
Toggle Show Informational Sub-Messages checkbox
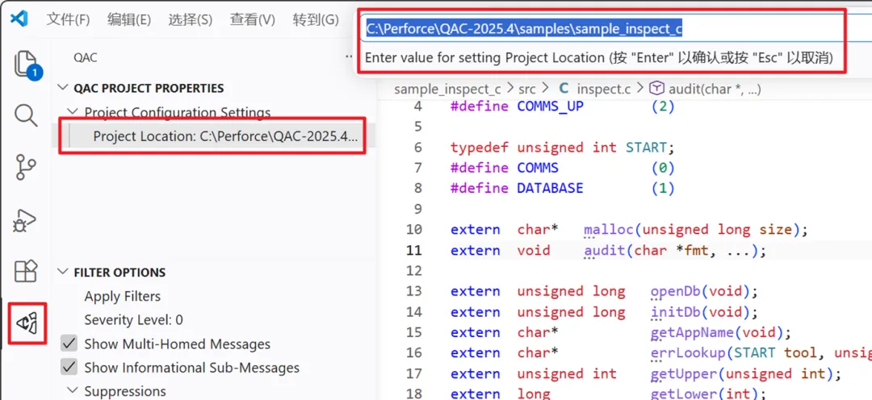(x=69, y=368)
